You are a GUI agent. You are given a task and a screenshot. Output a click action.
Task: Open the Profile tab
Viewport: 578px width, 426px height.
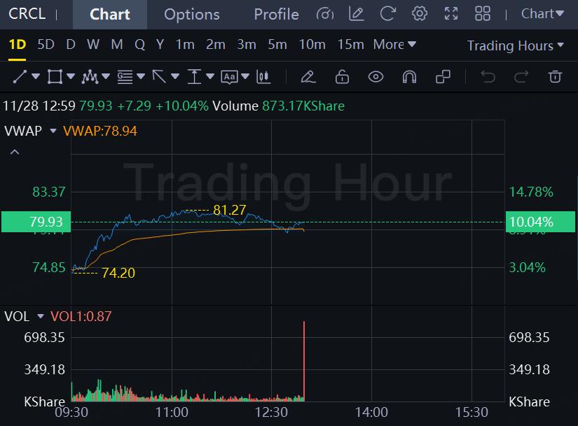[276, 14]
